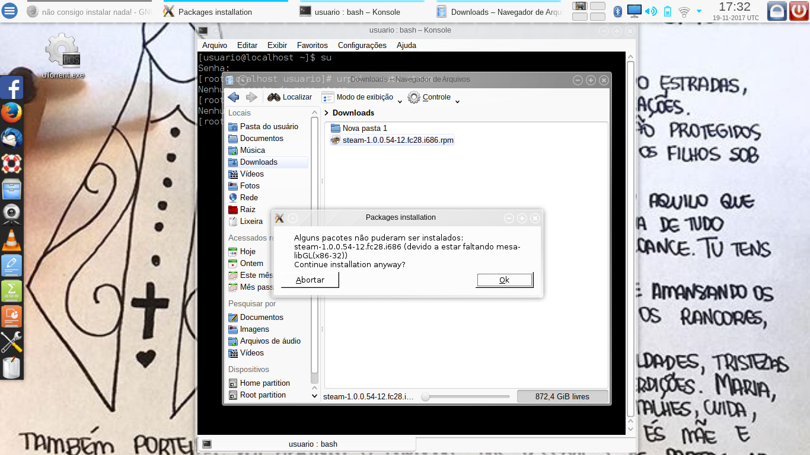Click the Wi-Fi network tray icon
This screenshot has width=810, height=455.
point(684,11)
